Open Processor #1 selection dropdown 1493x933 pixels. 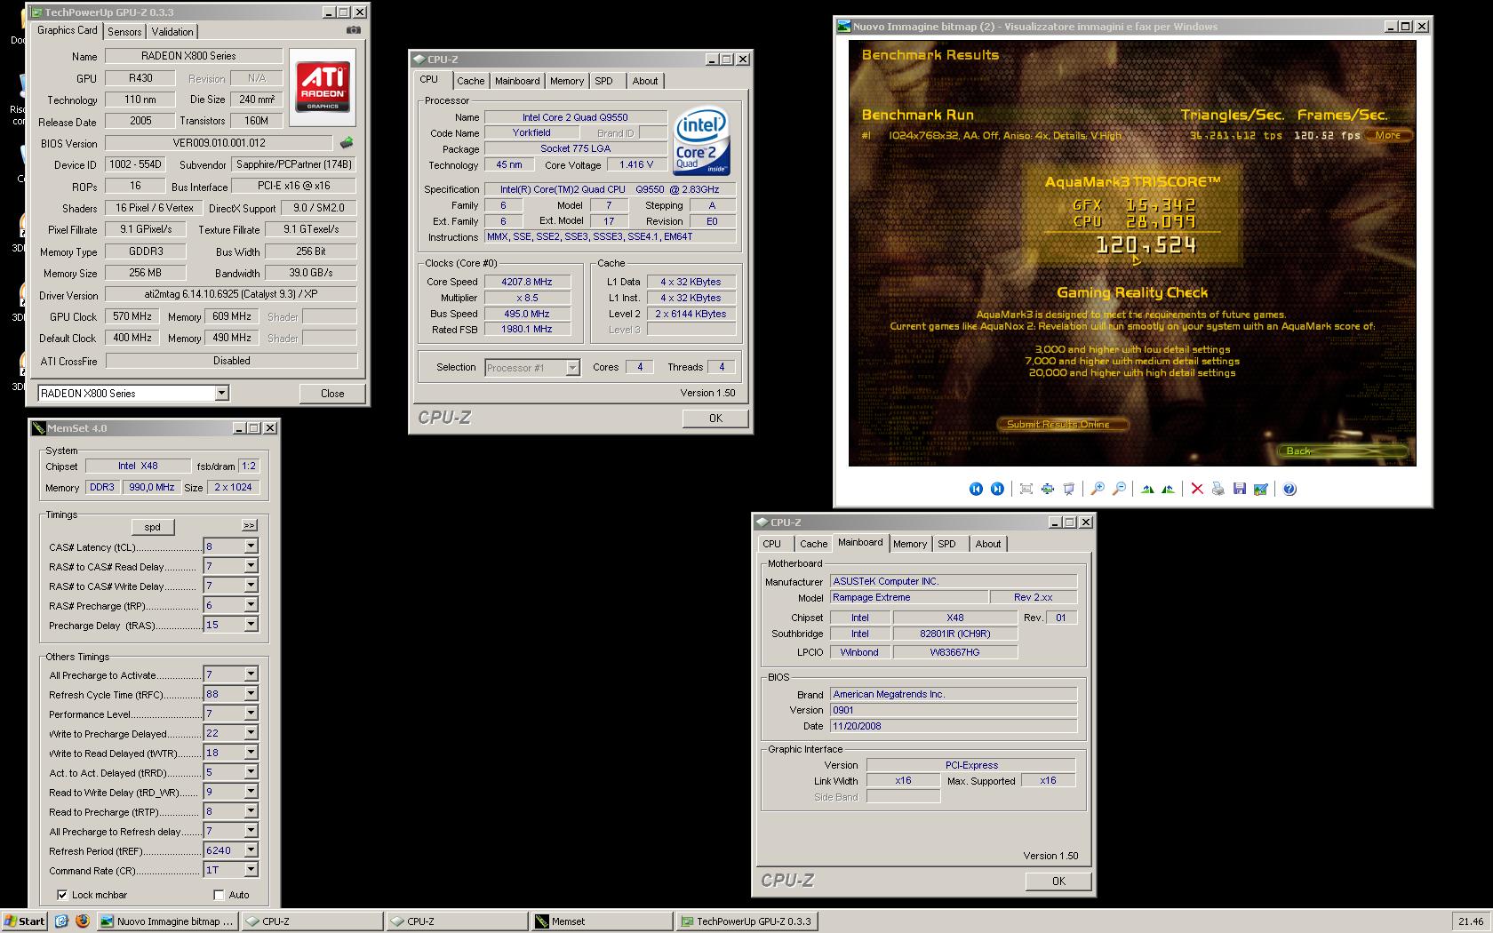coord(572,368)
